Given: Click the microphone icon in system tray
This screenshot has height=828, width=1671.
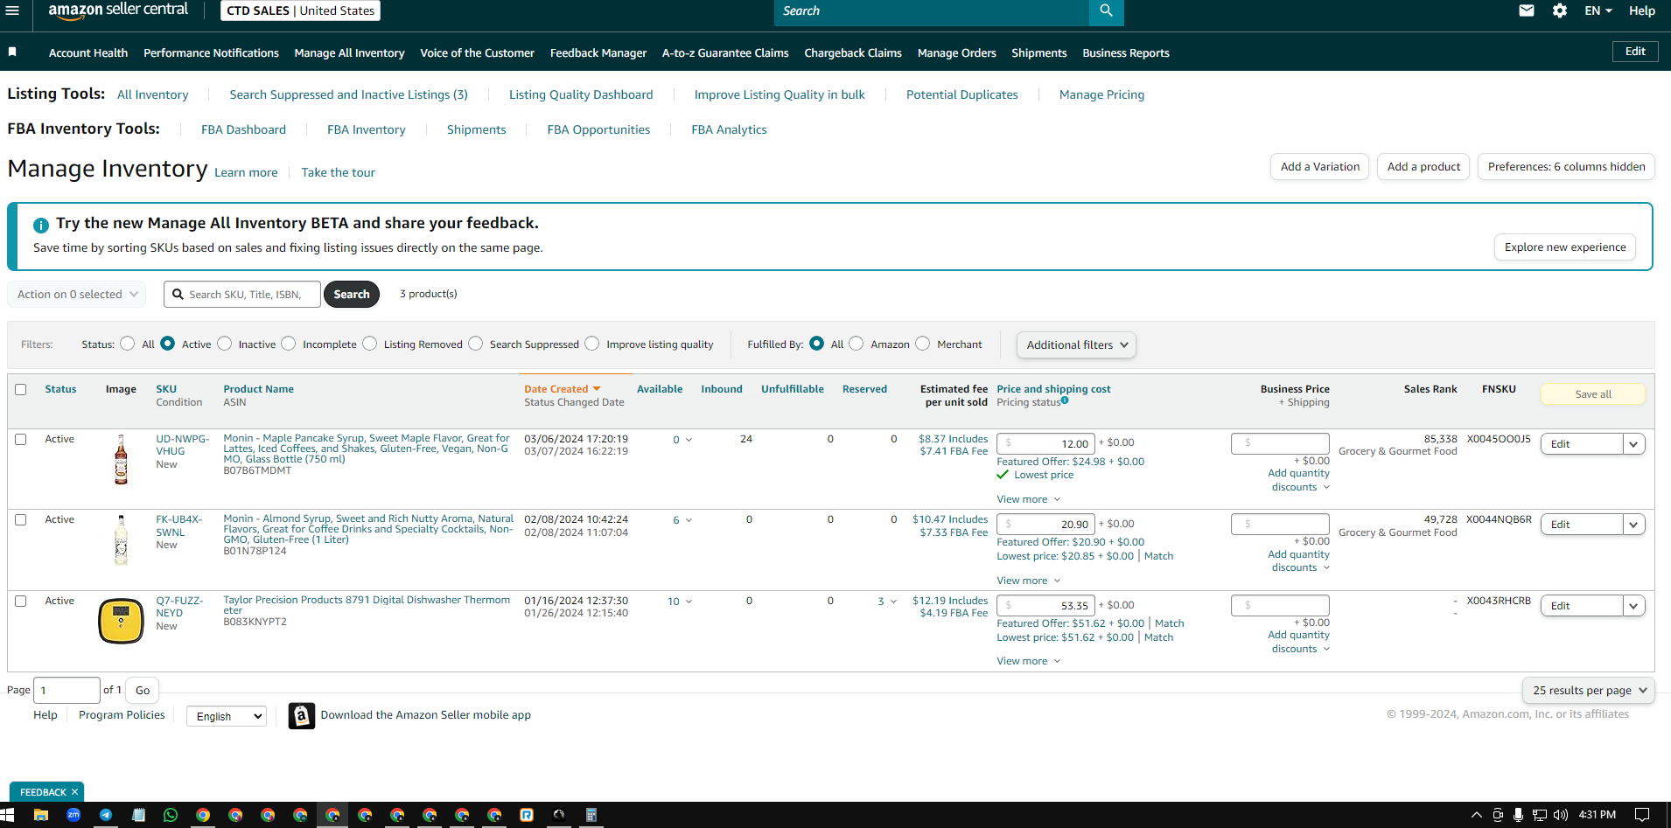Looking at the screenshot, I should [1518, 815].
